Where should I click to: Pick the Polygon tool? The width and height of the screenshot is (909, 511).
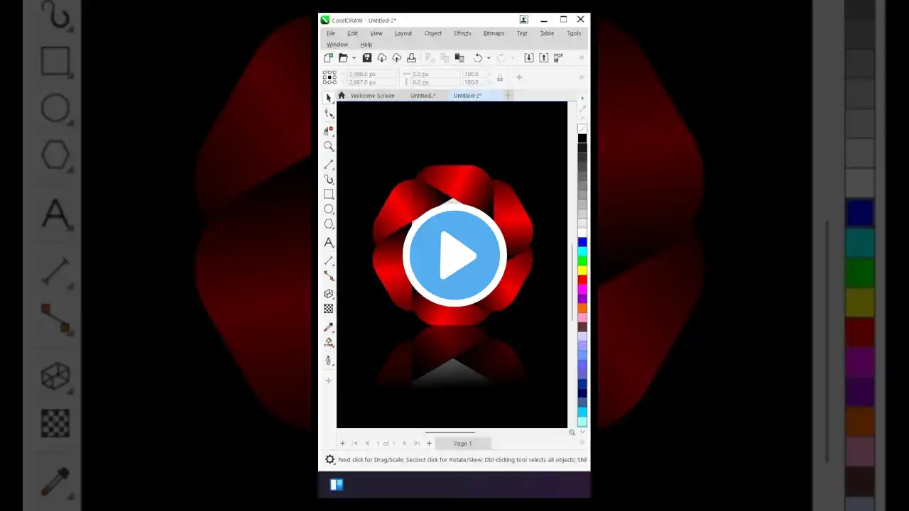pyautogui.click(x=329, y=224)
